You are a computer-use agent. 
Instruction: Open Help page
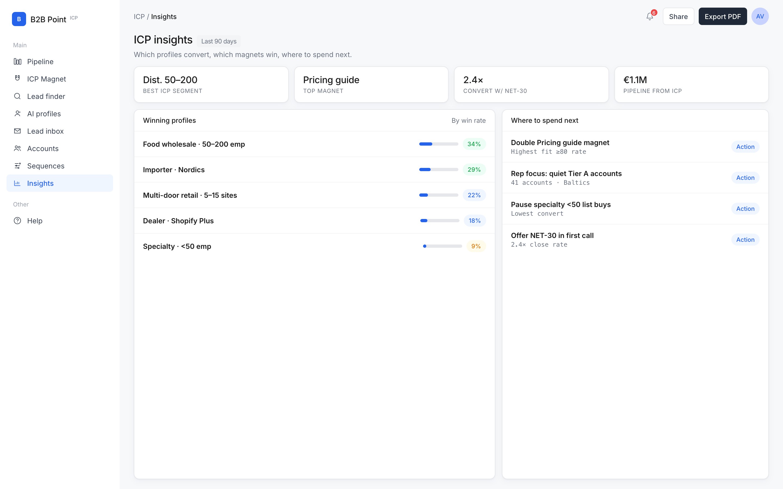[x=60, y=221]
